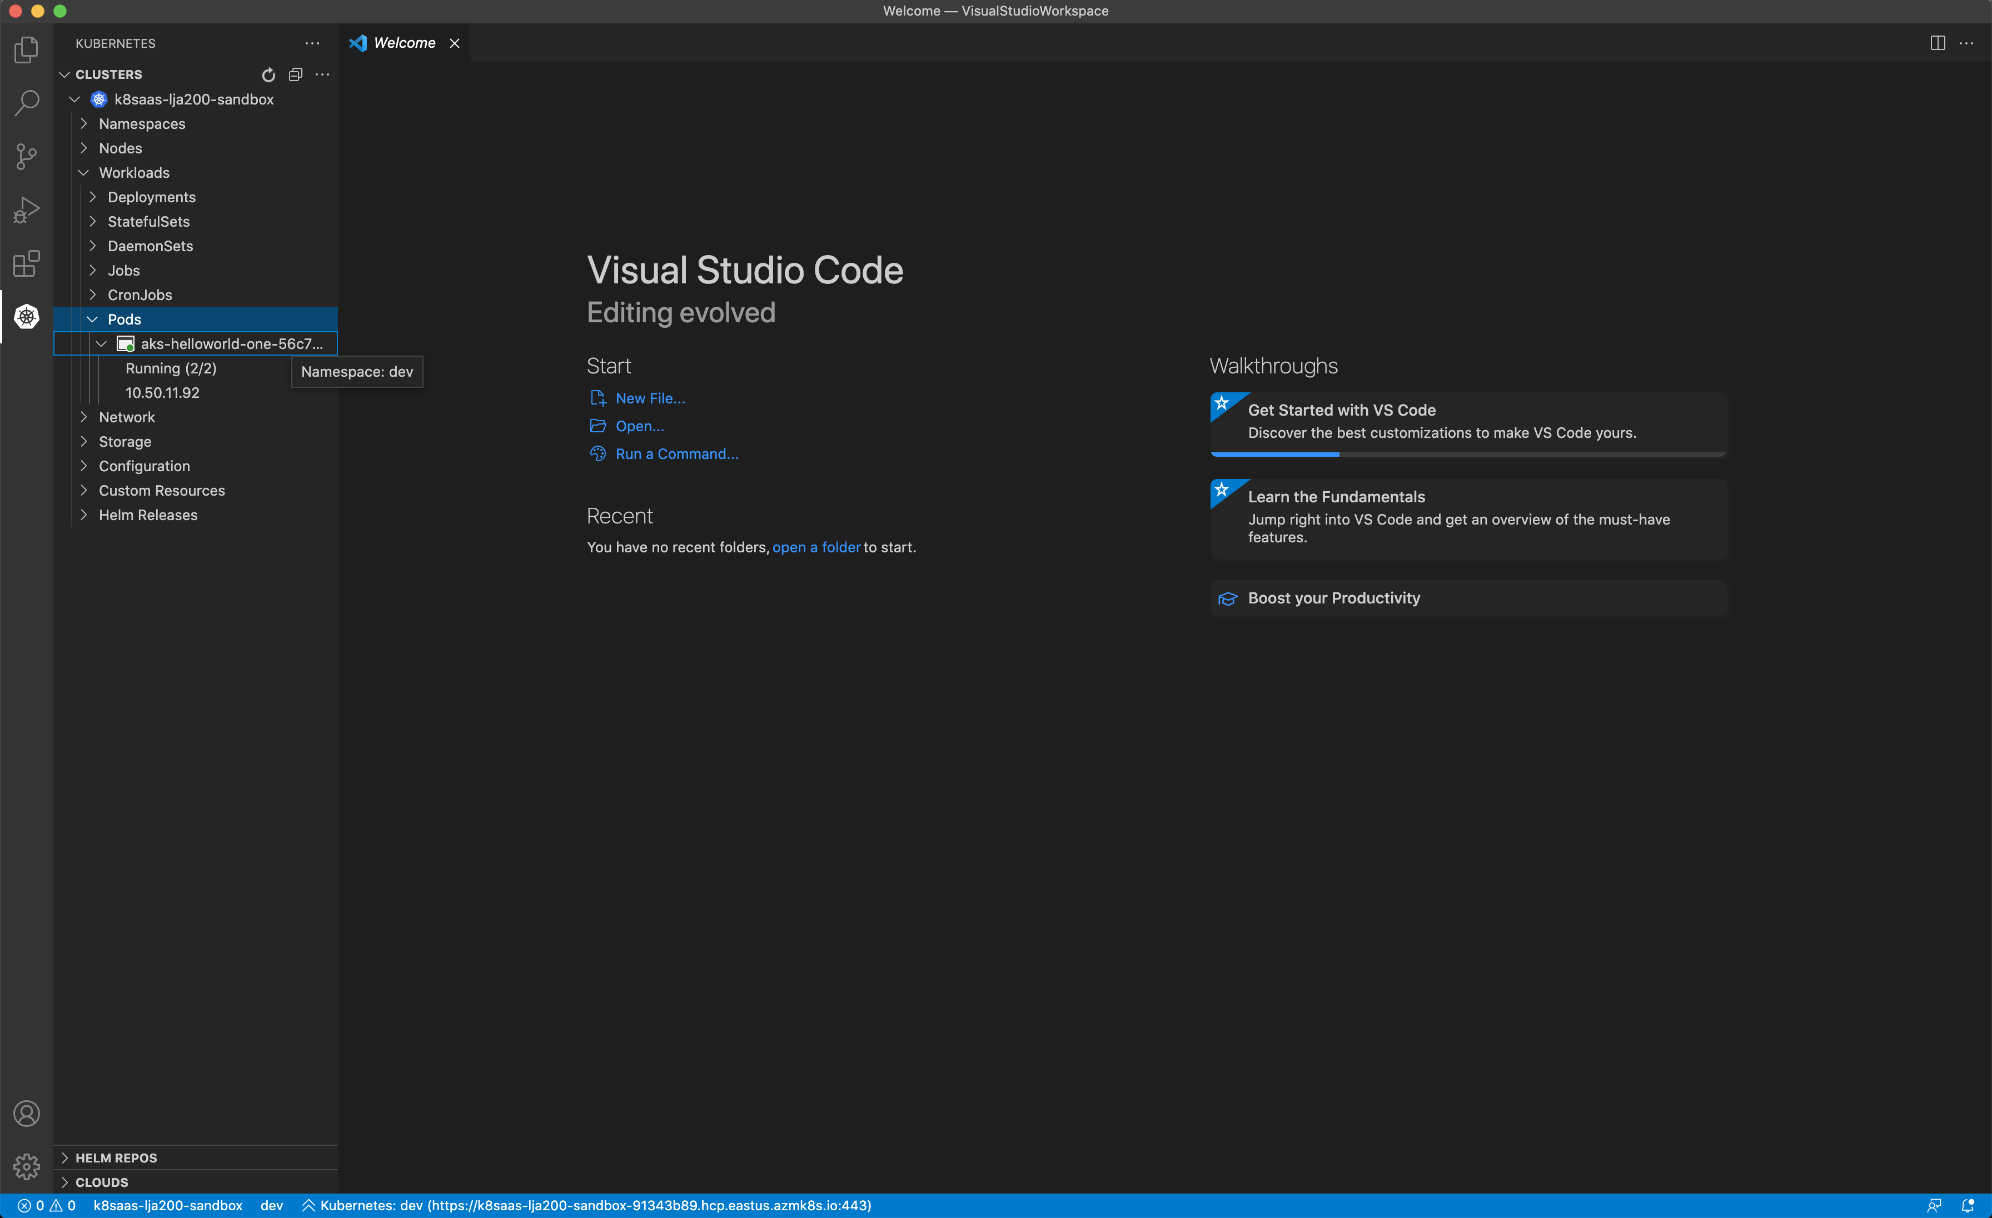Expand the Nodes tree item
The width and height of the screenshot is (1992, 1218).
click(83, 148)
